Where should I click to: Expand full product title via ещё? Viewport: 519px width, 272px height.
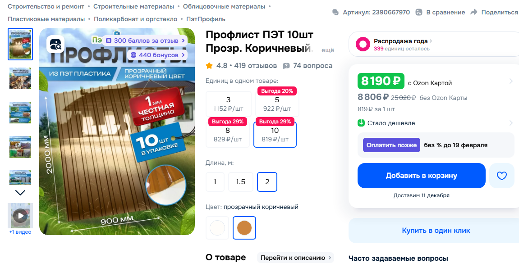click(328, 50)
